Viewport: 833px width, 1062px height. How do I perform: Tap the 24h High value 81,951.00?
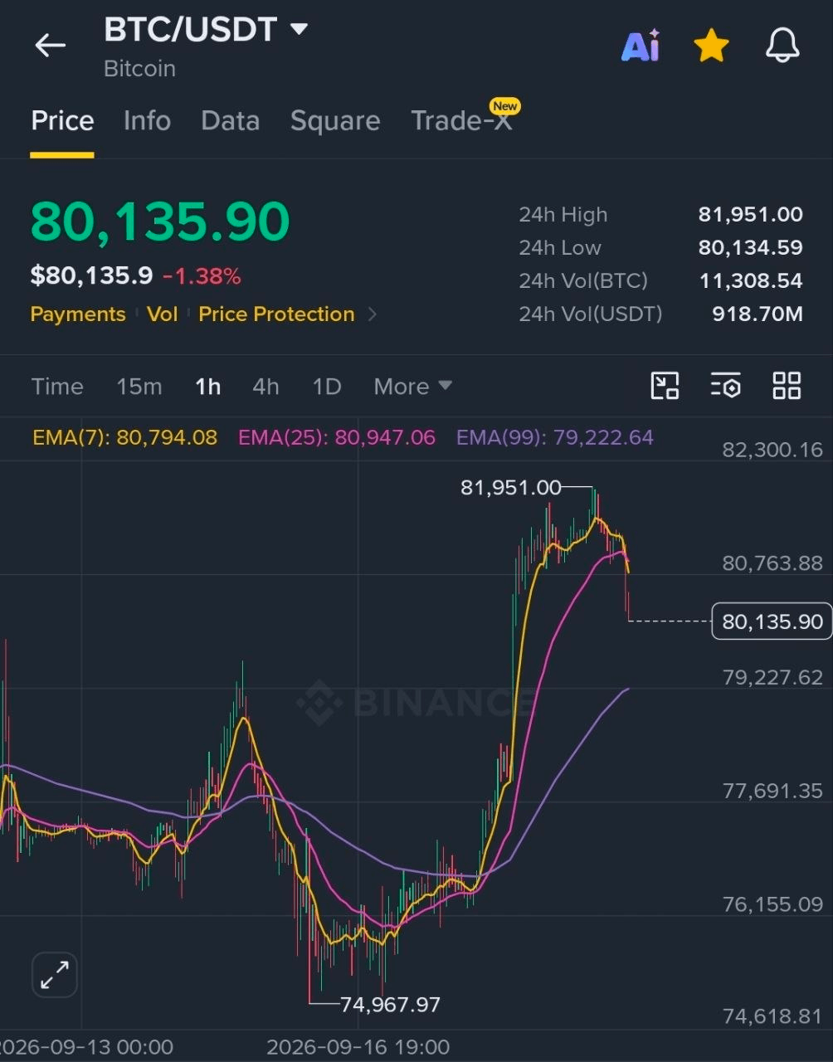click(x=751, y=215)
